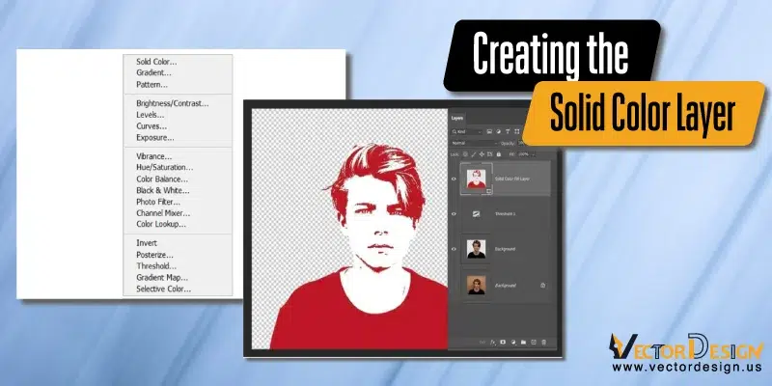This screenshot has height=386, width=772.
Task: Choose Pattern... from the menu
Action: (152, 84)
